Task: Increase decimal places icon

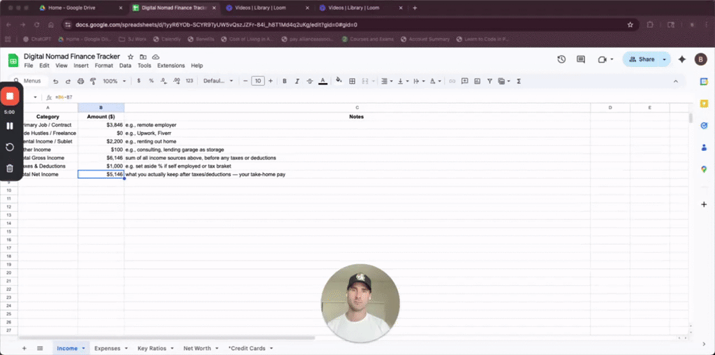Action: pos(177,81)
